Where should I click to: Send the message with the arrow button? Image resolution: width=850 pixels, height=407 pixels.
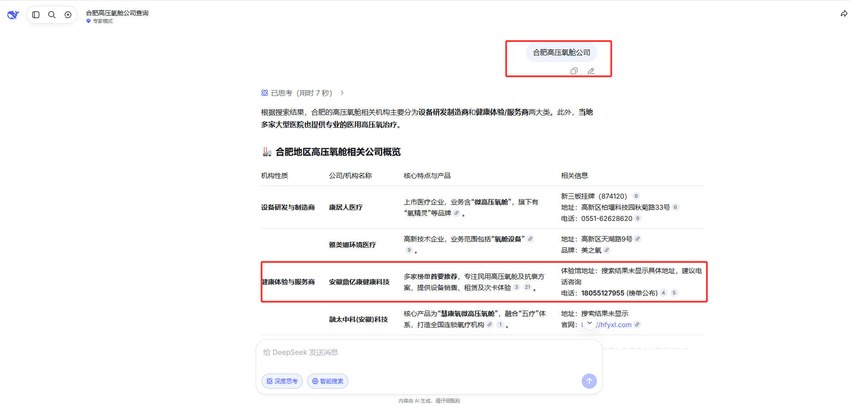[x=589, y=381]
